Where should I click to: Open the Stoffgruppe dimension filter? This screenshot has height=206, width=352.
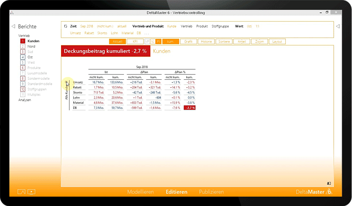click(220, 26)
